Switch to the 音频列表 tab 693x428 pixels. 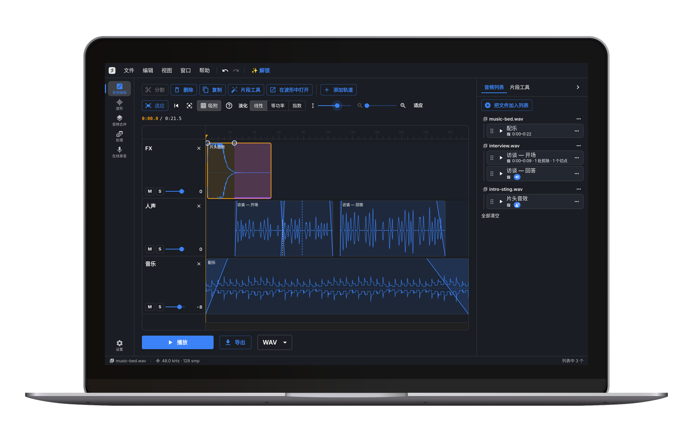[494, 87]
